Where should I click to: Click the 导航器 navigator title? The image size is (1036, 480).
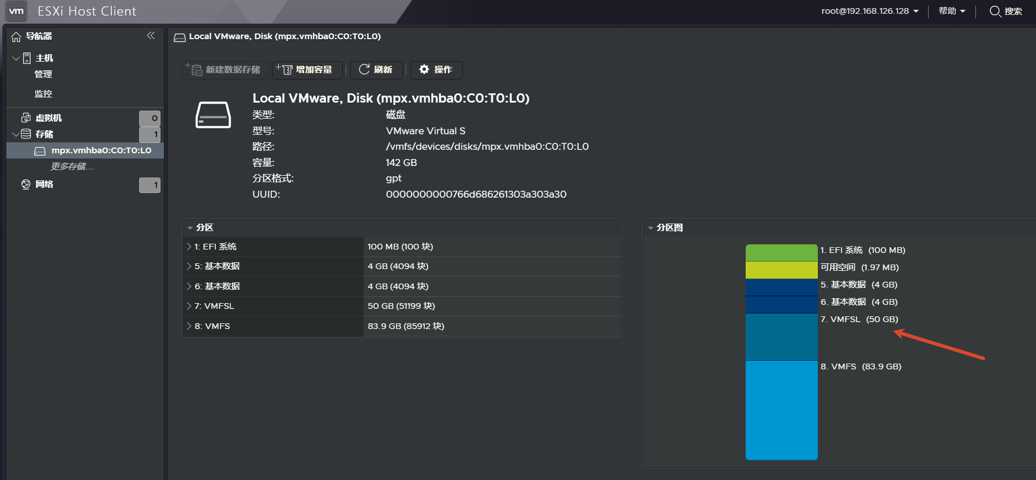pyautogui.click(x=39, y=36)
